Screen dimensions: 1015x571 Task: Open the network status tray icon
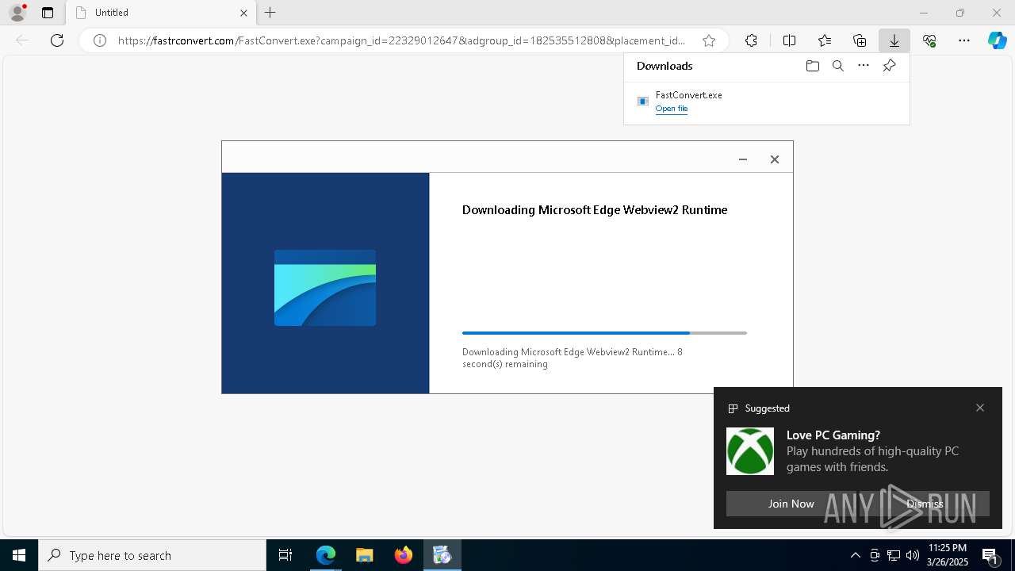click(894, 555)
